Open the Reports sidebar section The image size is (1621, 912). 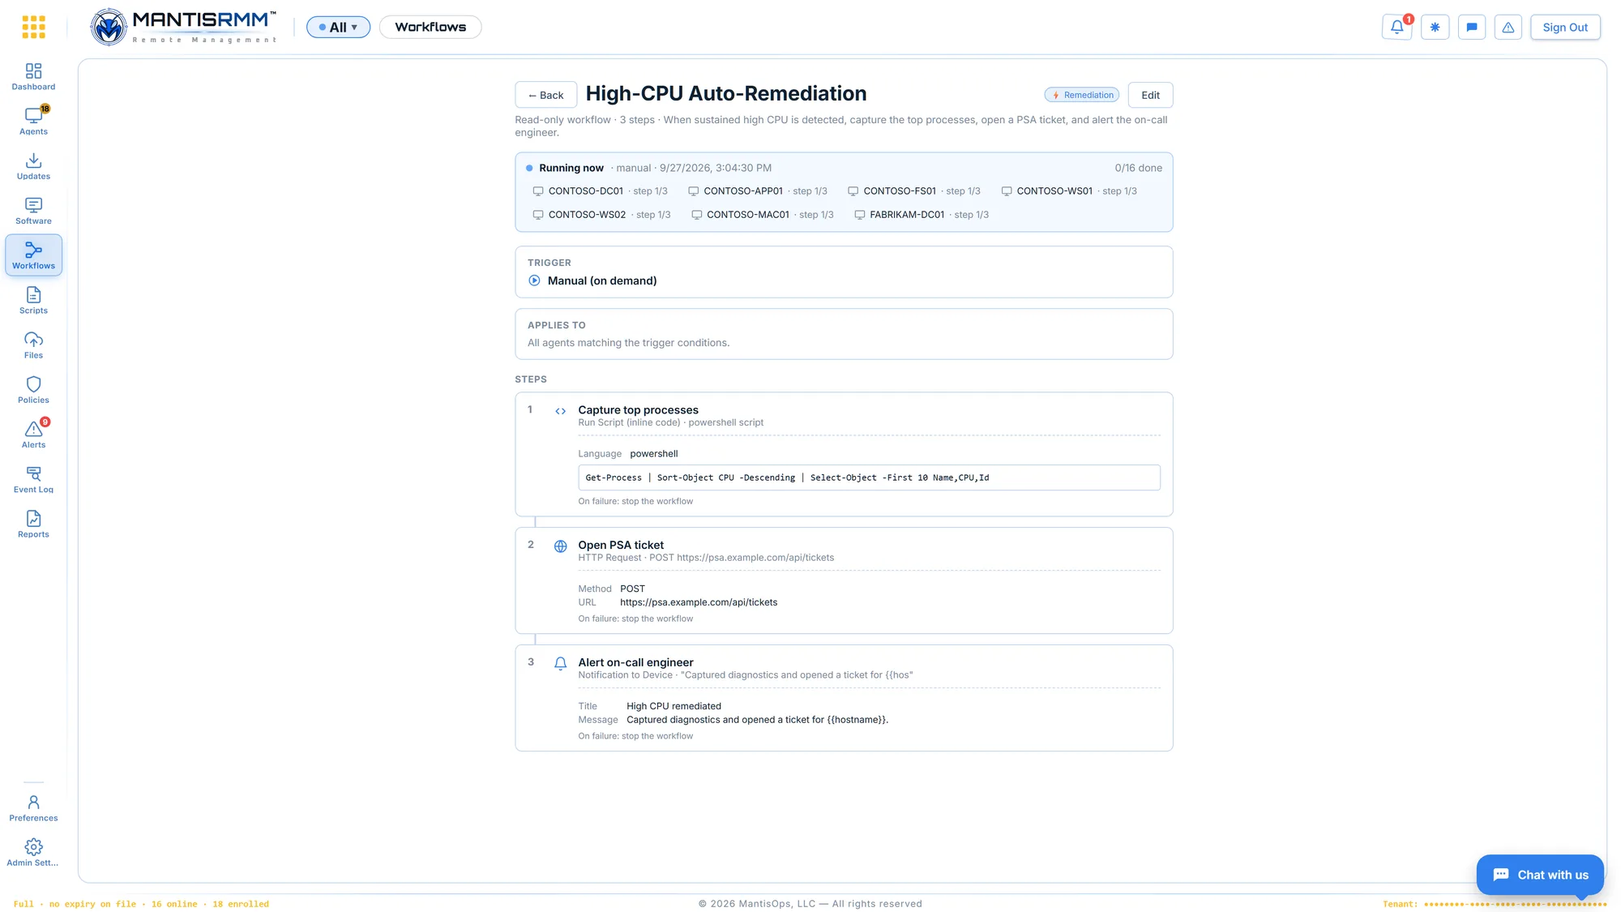(33, 525)
